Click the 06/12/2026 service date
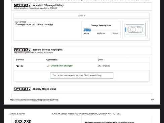This screenshot has height=123, width=164. click(104, 66)
